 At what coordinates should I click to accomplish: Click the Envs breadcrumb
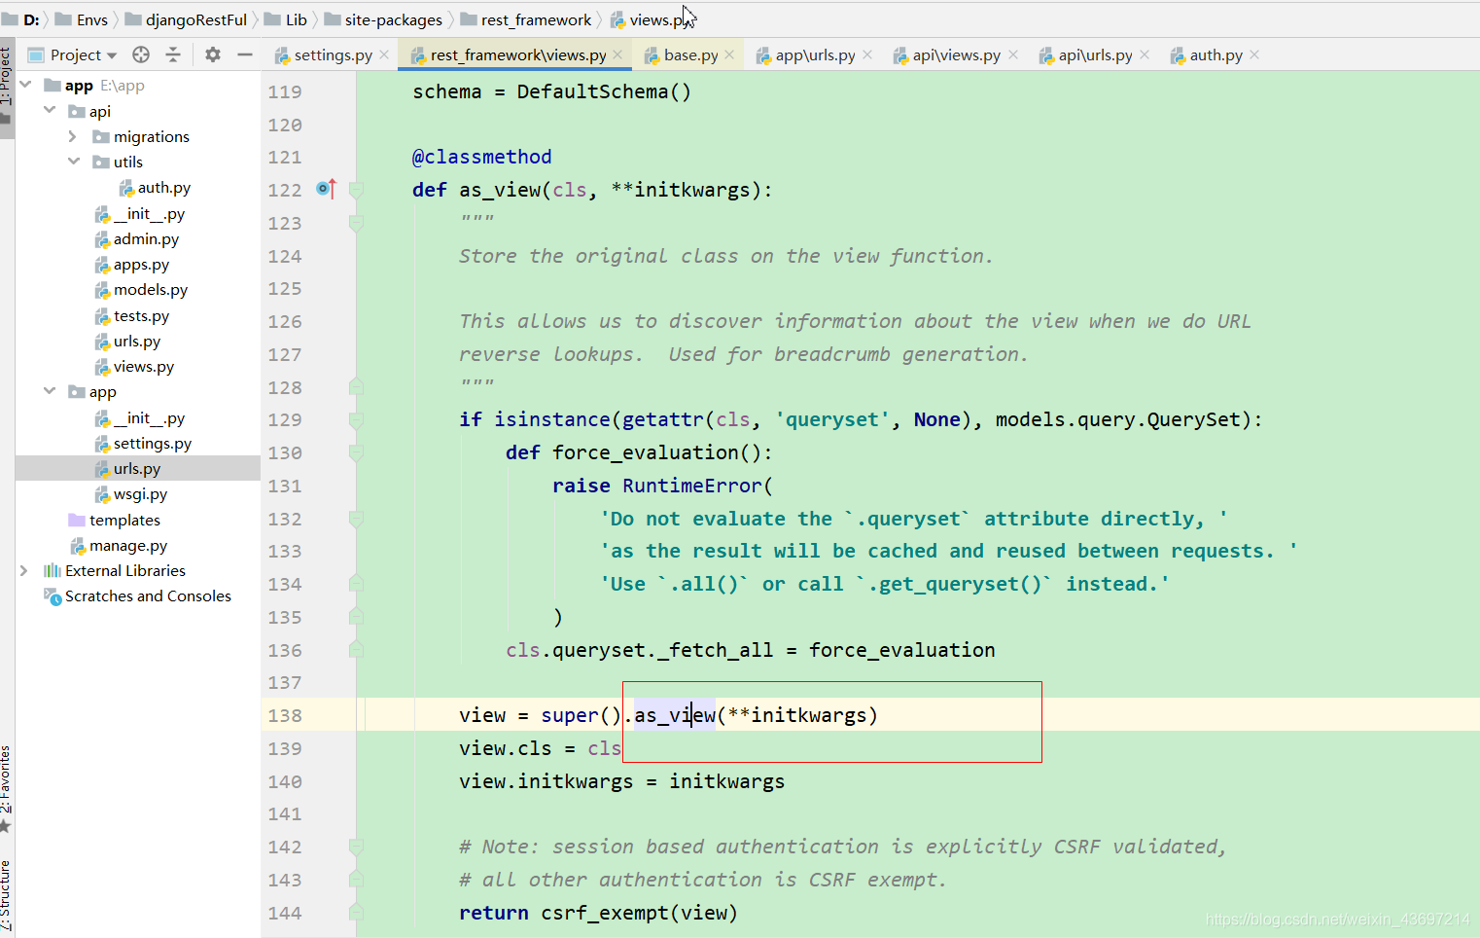83,19
